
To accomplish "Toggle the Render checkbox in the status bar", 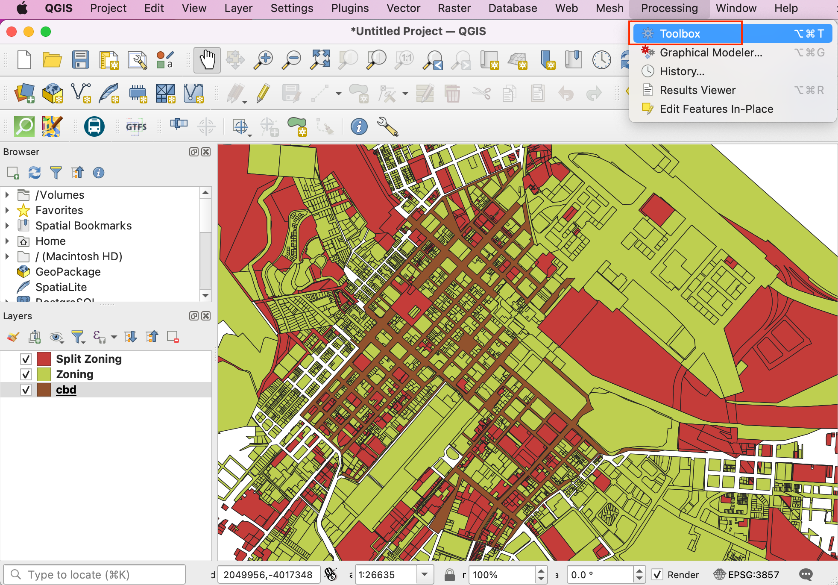I will [657, 575].
